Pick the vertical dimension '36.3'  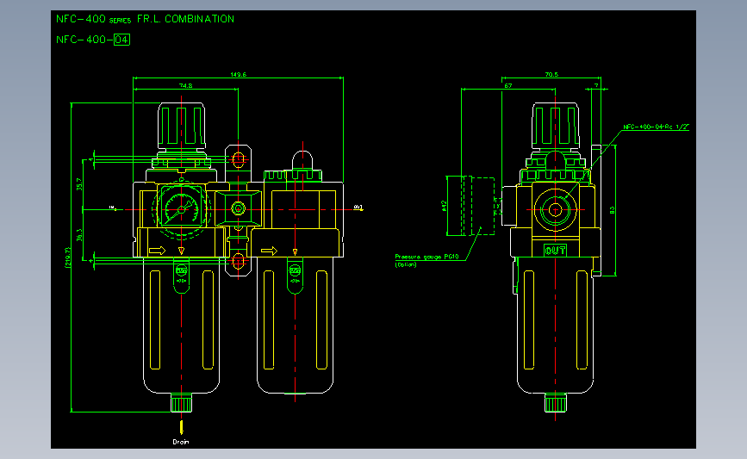coord(79,235)
